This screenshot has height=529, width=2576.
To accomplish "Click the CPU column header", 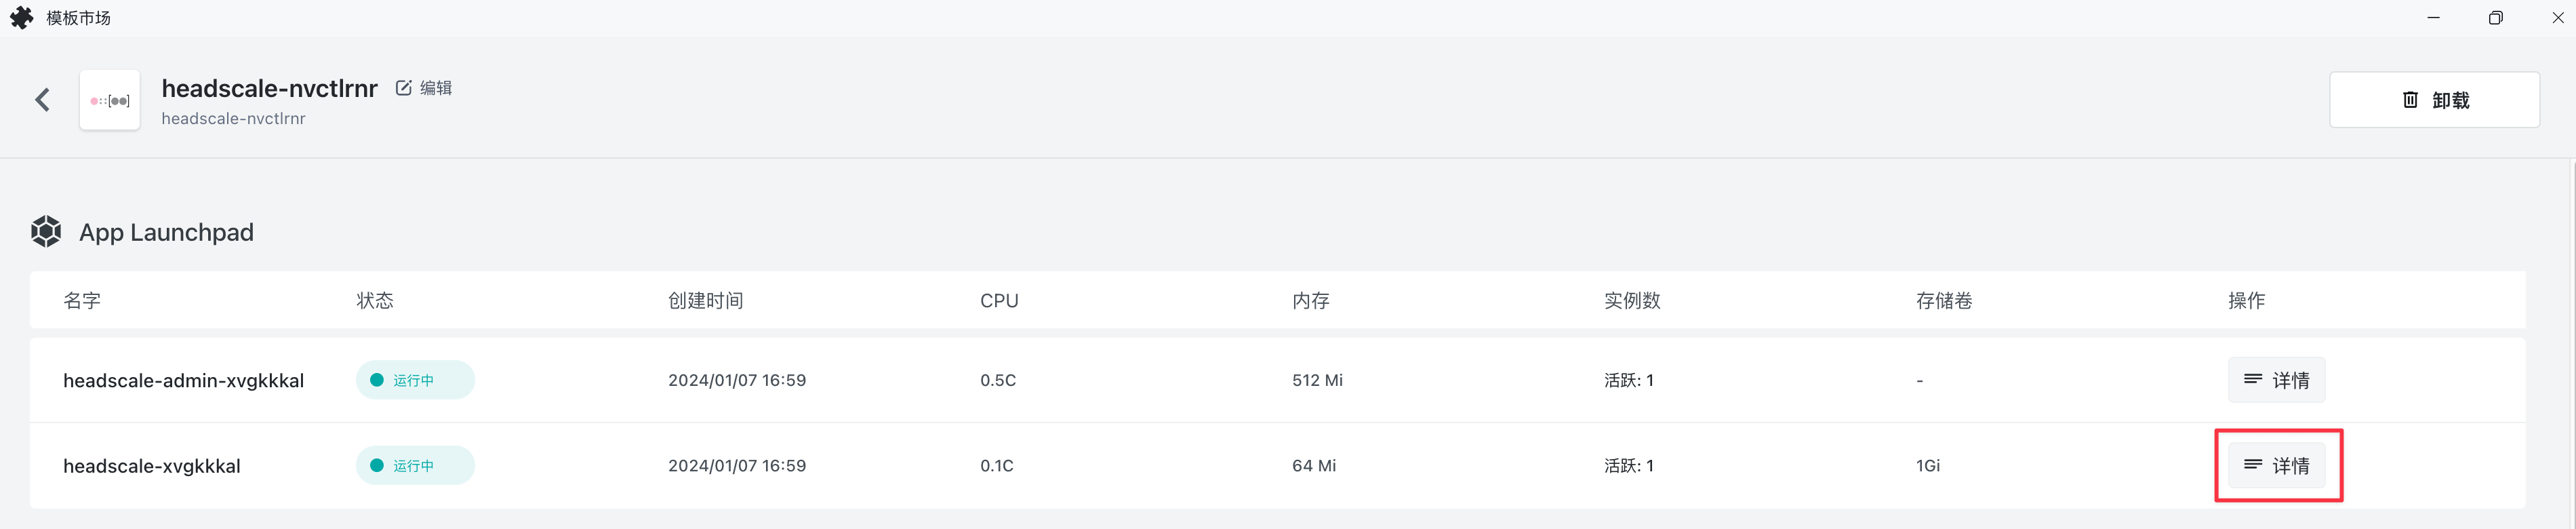I will coord(998,301).
